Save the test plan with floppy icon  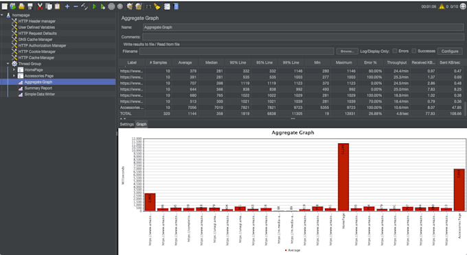(30, 6)
